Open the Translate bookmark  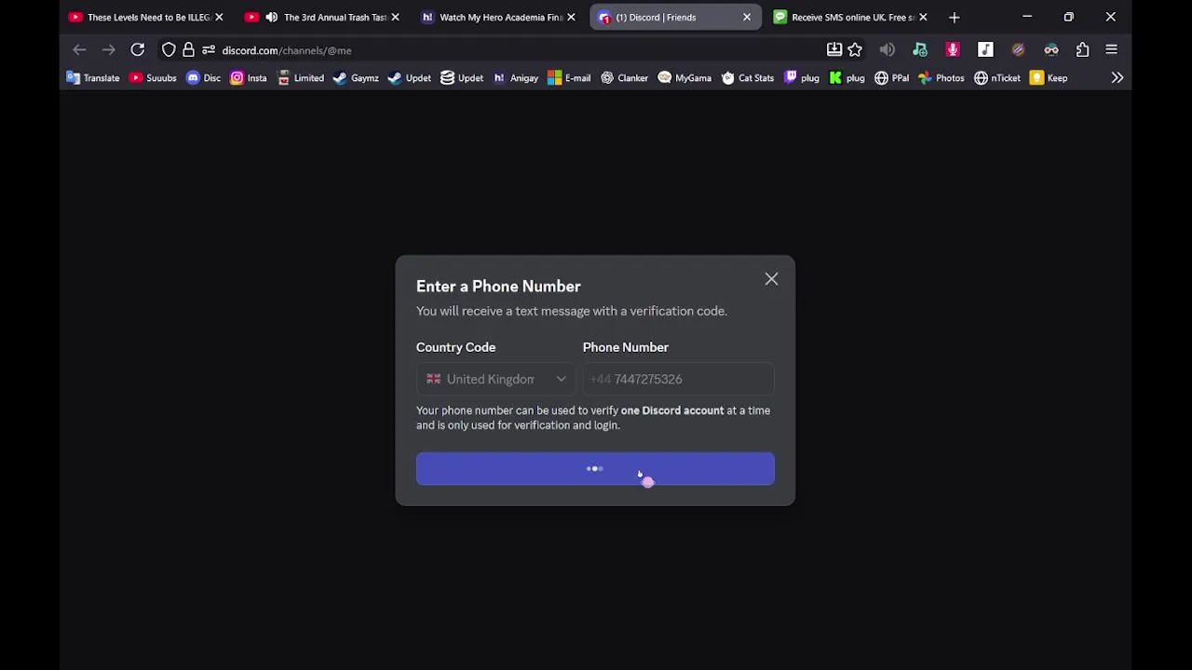coord(93,78)
